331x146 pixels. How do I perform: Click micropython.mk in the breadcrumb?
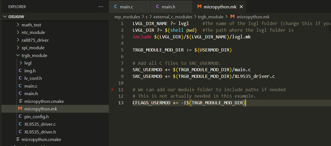click(x=253, y=17)
